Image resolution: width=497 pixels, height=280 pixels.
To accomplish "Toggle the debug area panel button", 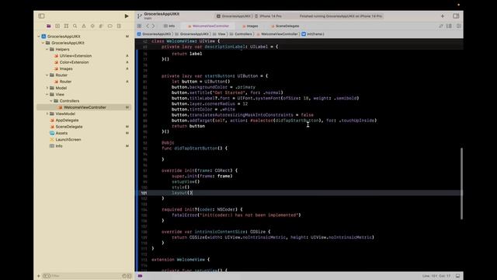I will pos(457,276).
